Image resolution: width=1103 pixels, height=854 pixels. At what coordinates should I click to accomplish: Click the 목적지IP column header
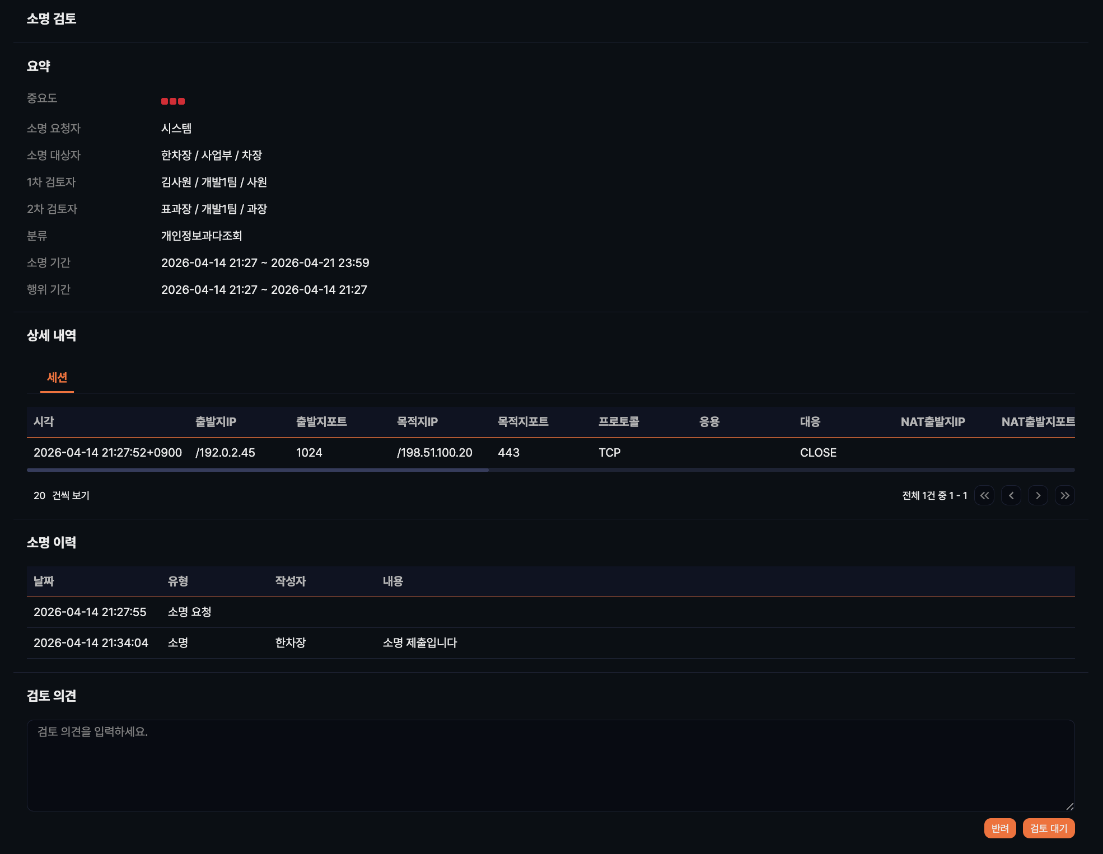tap(417, 422)
